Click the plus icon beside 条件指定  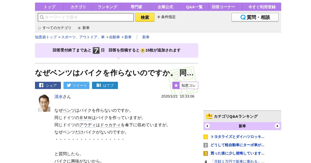pyautogui.click(x=159, y=17)
